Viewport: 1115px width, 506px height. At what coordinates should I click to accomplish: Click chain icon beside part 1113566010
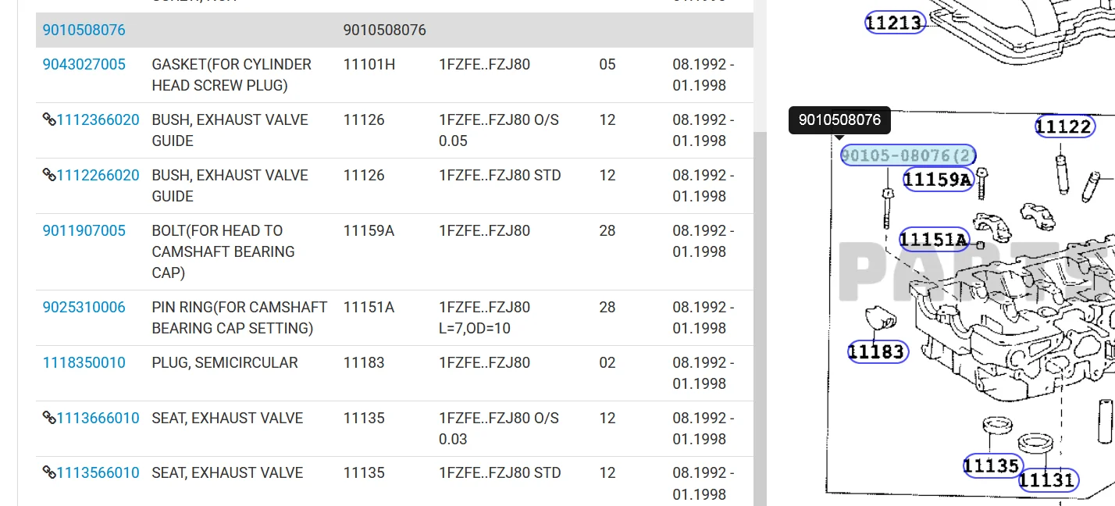click(x=48, y=472)
